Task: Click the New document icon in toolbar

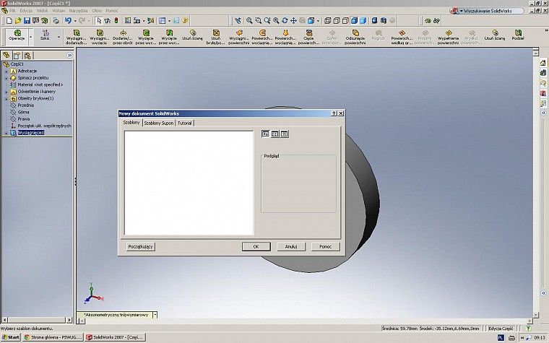Action: click(9, 21)
